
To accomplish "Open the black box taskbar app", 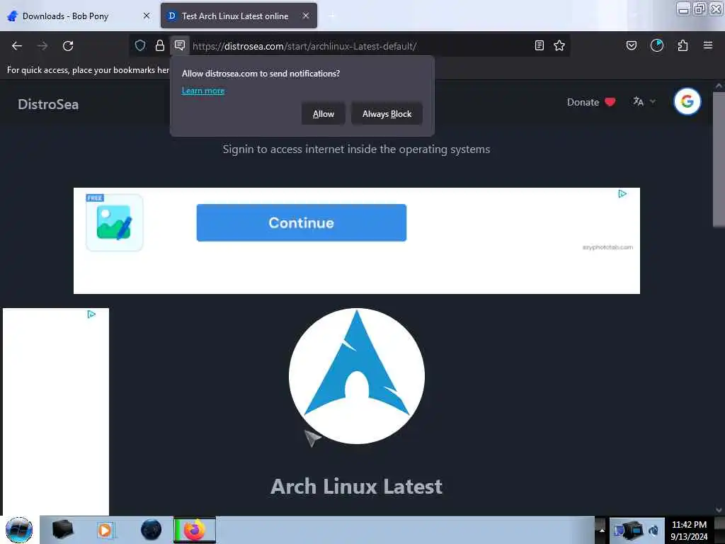I will point(63,529).
